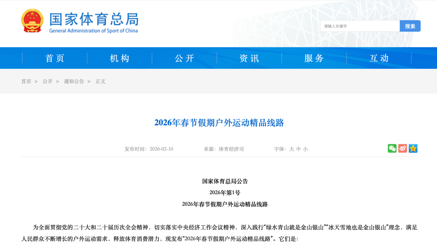Open the 首页 navigation menu

pyautogui.click(x=55, y=58)
